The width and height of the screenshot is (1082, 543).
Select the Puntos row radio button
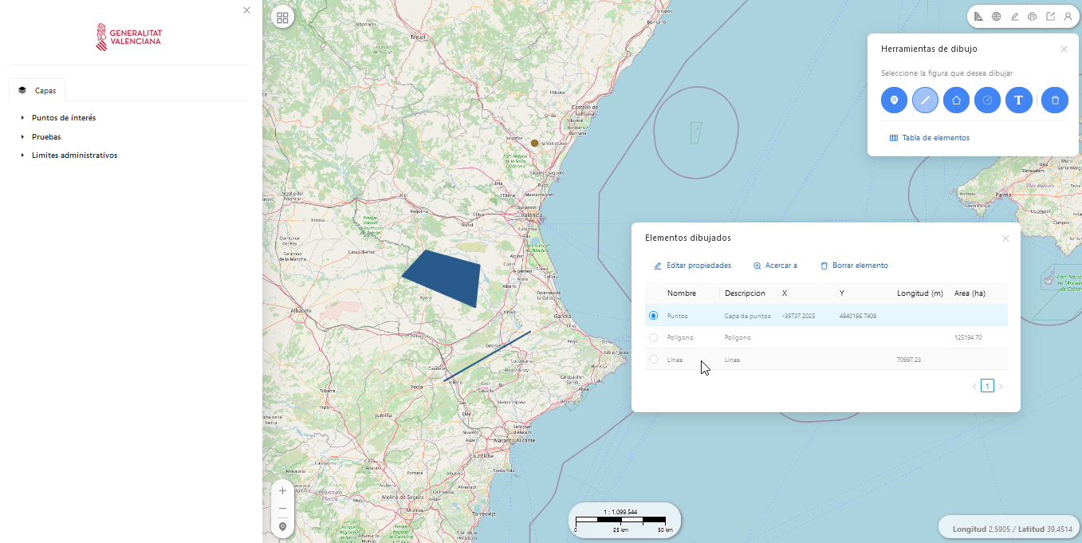coord(654,316)
